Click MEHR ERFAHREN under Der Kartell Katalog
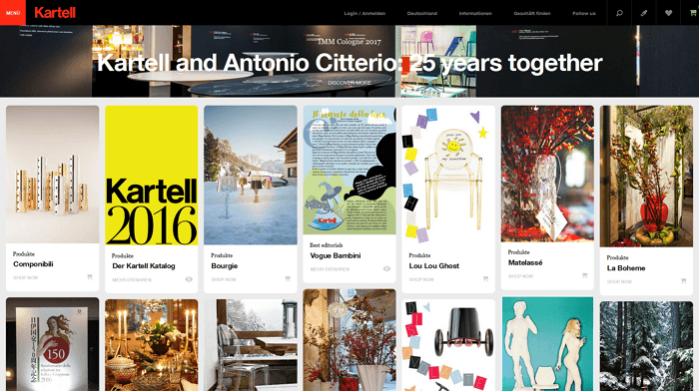 (132, 279)
